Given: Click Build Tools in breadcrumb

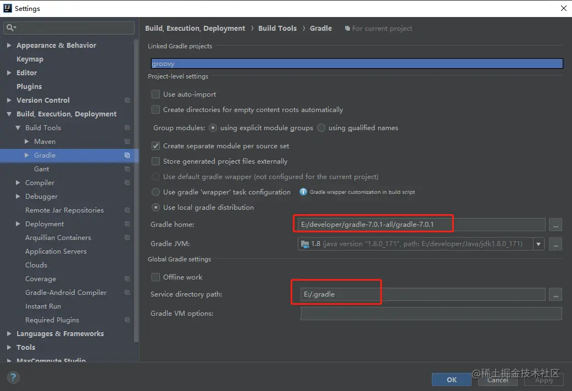Looking at the screenshot, I should [x=277, y=29].
